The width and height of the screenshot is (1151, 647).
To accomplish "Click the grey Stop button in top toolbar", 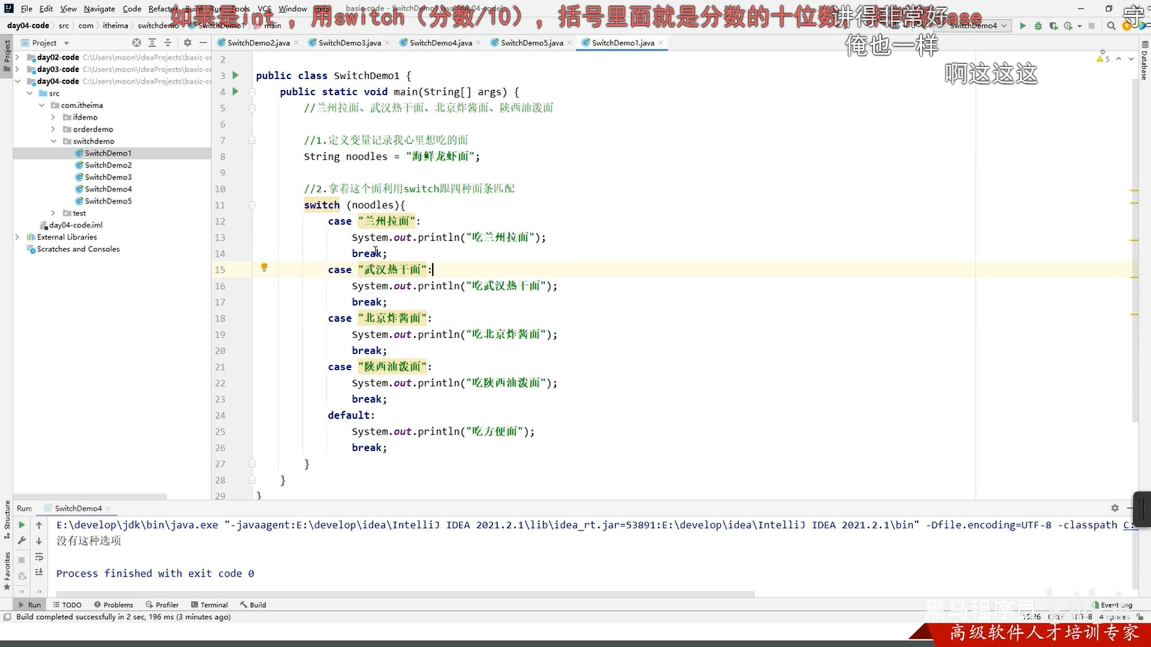I will (x=1092, y=26).
